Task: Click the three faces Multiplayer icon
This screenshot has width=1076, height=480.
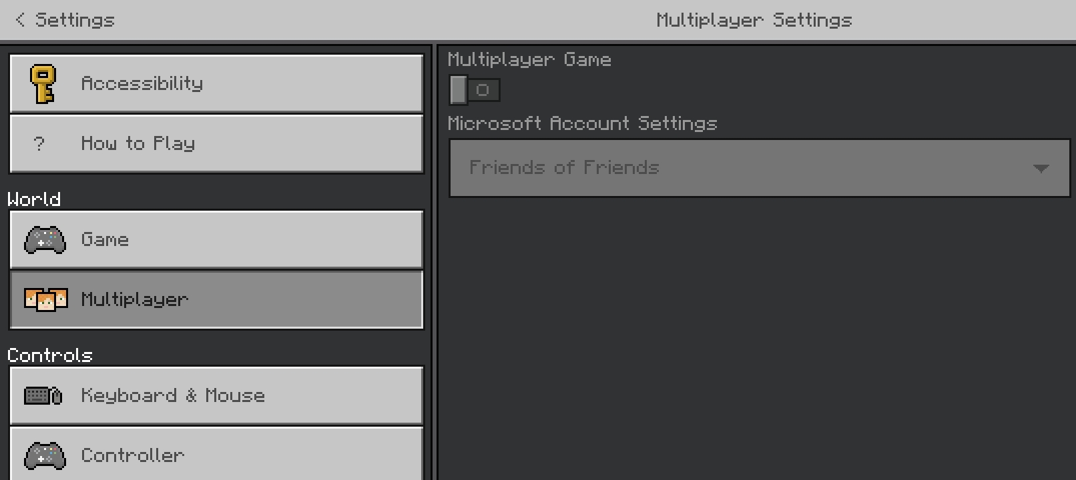Action: click(45, 300)
